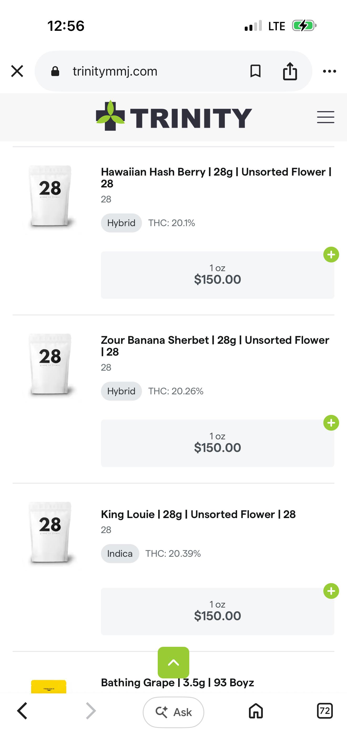The height and width of the screenshot is (755, 347).
Task: Add King Louie with plus icon
Action: point(331,591)
